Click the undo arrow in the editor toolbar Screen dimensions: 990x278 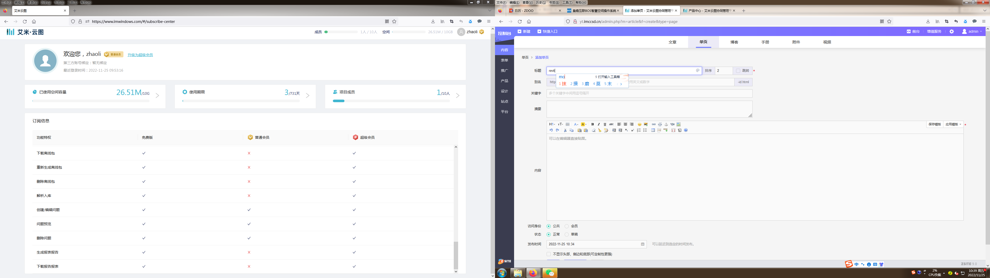tap(551, 130)
